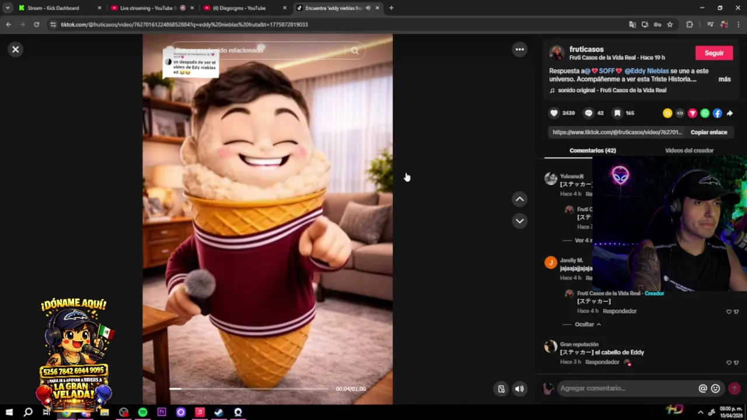Open Jarelly M. commenter avatar

(551, 262)
